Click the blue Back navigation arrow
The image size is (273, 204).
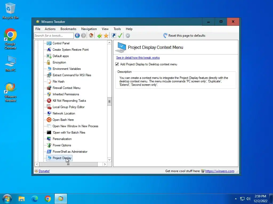click(x=77, y=36)
